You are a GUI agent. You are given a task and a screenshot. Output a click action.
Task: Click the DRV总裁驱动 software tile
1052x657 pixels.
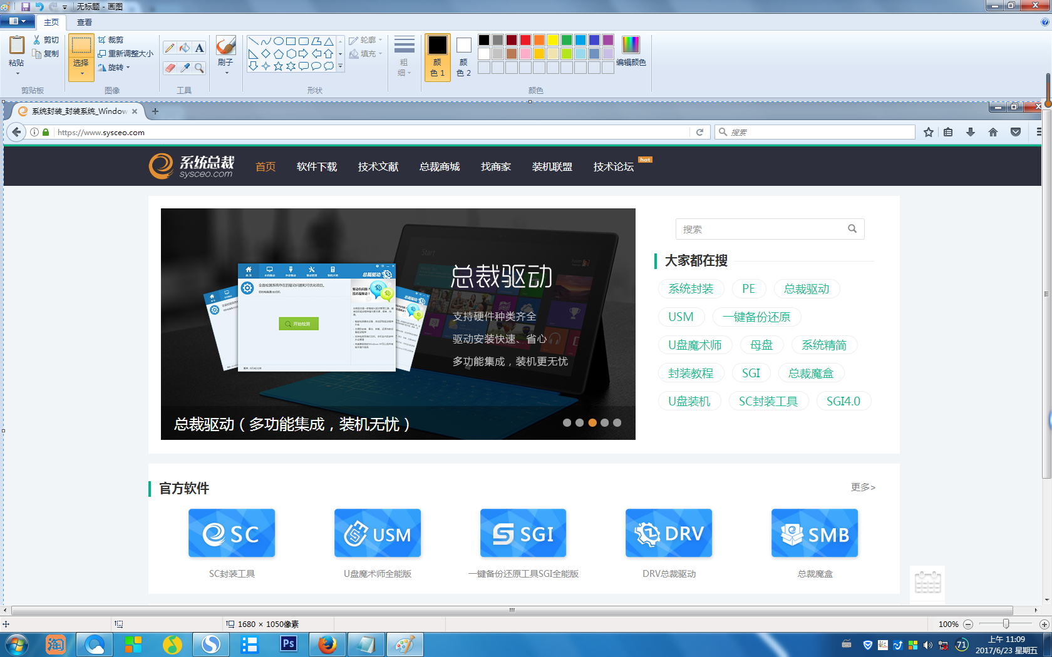pyautogui.click(x=669, y=533)
